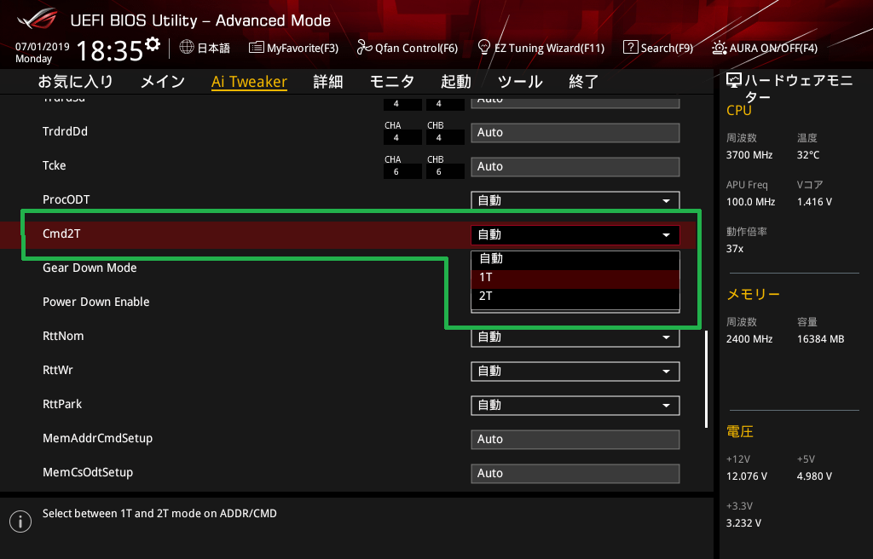Toggle AURA ON/OFF lighting icon
This screenshot has height=559, width=873.
(x=720, y=48)
